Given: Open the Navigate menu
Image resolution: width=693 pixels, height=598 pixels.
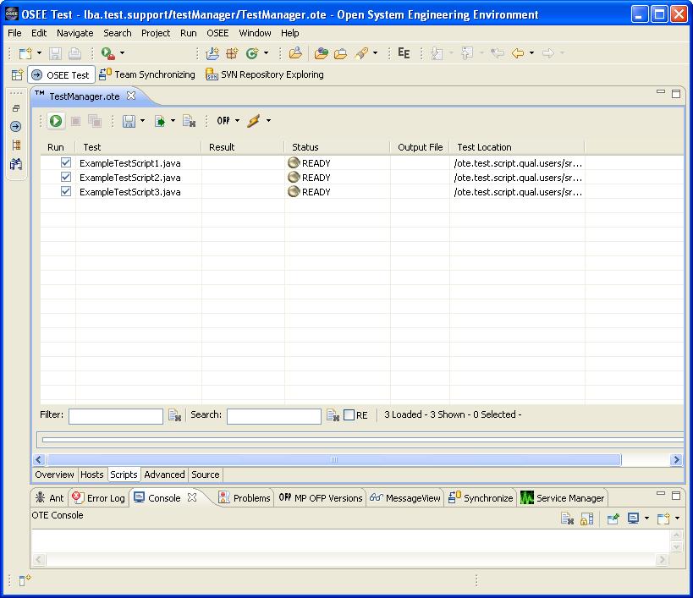Looking at the screenshot, I should pyautogui.click(x=74, y=33).
